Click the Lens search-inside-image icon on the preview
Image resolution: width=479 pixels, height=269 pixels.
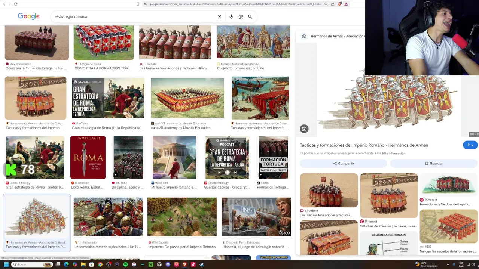304,129
